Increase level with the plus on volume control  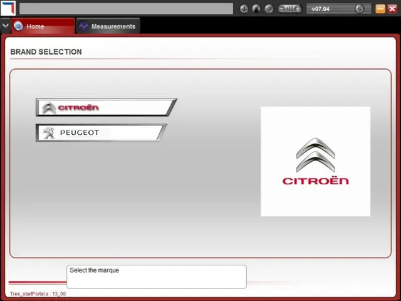pyautogui.click(x=298, y=9)
